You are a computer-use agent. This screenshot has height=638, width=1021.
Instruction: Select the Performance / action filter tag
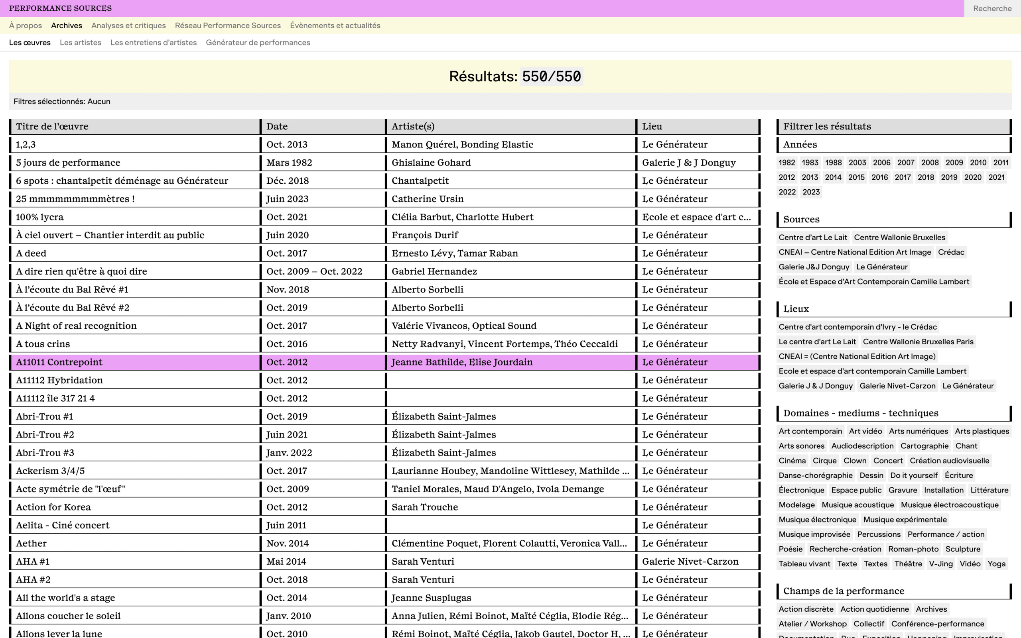(x=945, y=534)
